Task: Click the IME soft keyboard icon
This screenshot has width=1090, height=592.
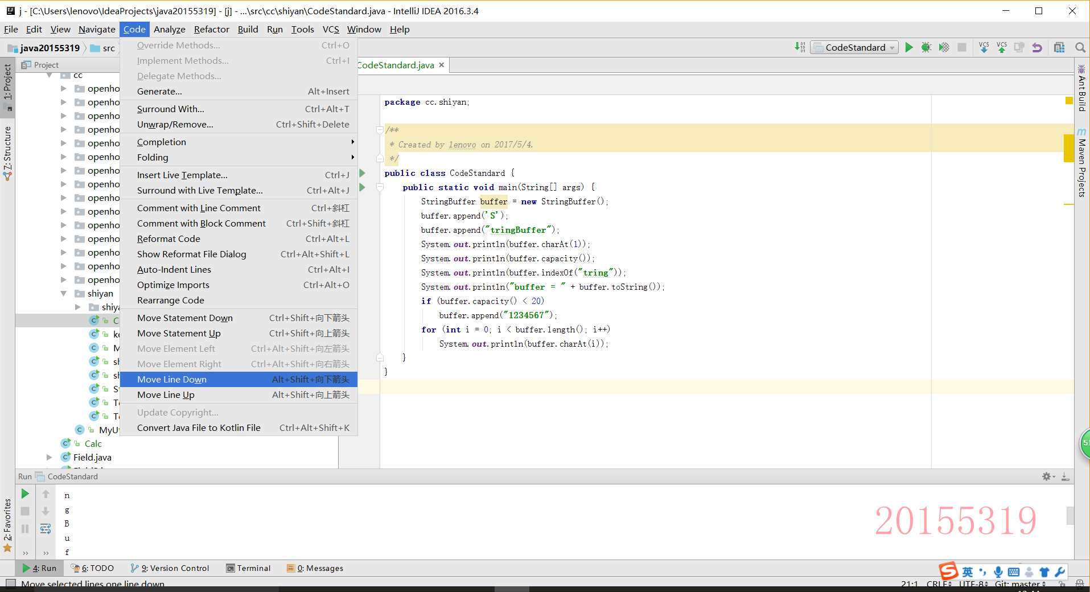Action: [1014, 572]
